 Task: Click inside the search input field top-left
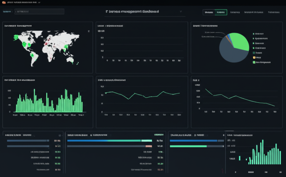[39, 11]
